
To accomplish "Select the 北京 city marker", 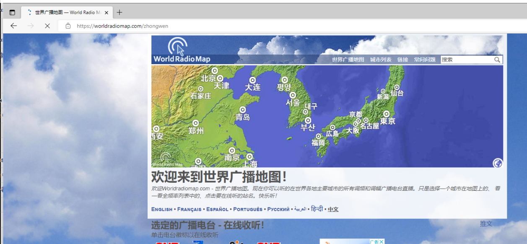I will [215, 71].
